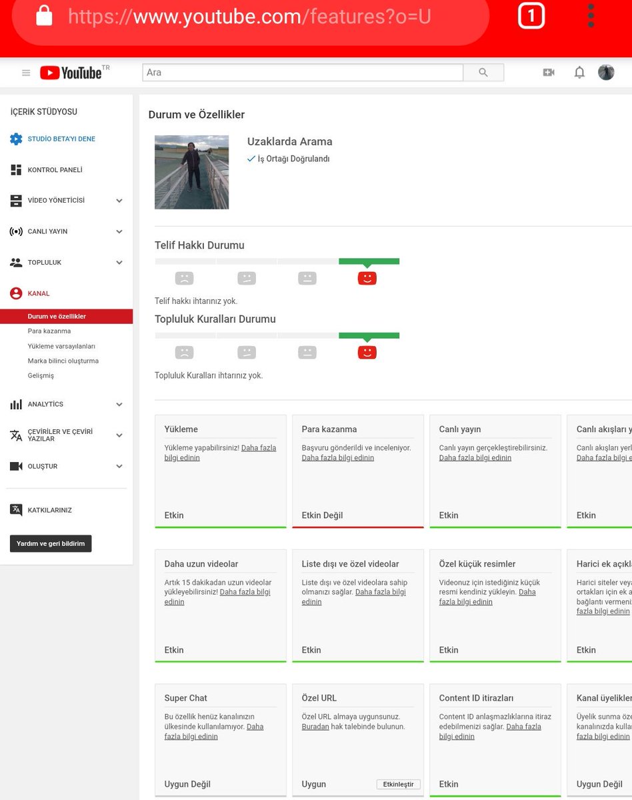632x800 pixels.
Task: Click Etkin Değil status in Para kazanma card
Action: pyautogui.click(x=322, y=515)
